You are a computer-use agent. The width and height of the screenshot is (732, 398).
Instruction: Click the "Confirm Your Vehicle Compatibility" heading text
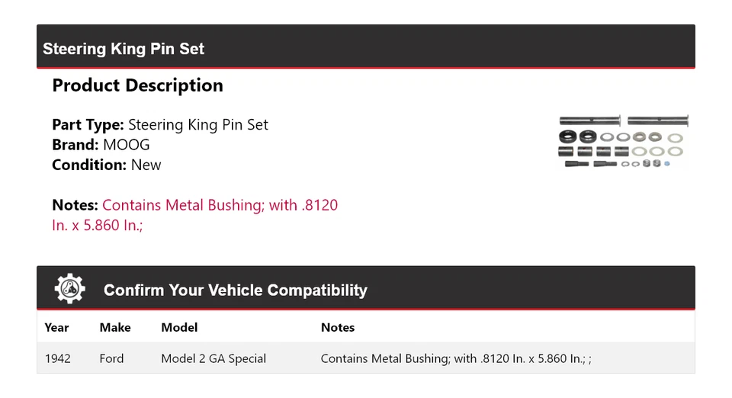pyautogui.click(x=235, y=290)
